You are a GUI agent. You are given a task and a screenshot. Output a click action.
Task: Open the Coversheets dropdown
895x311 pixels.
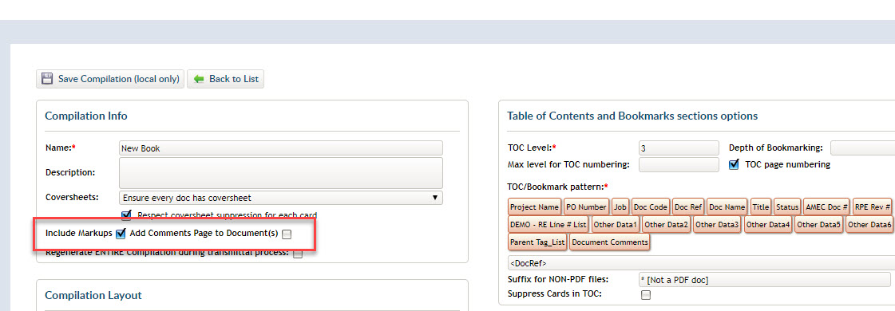point(281,198)
